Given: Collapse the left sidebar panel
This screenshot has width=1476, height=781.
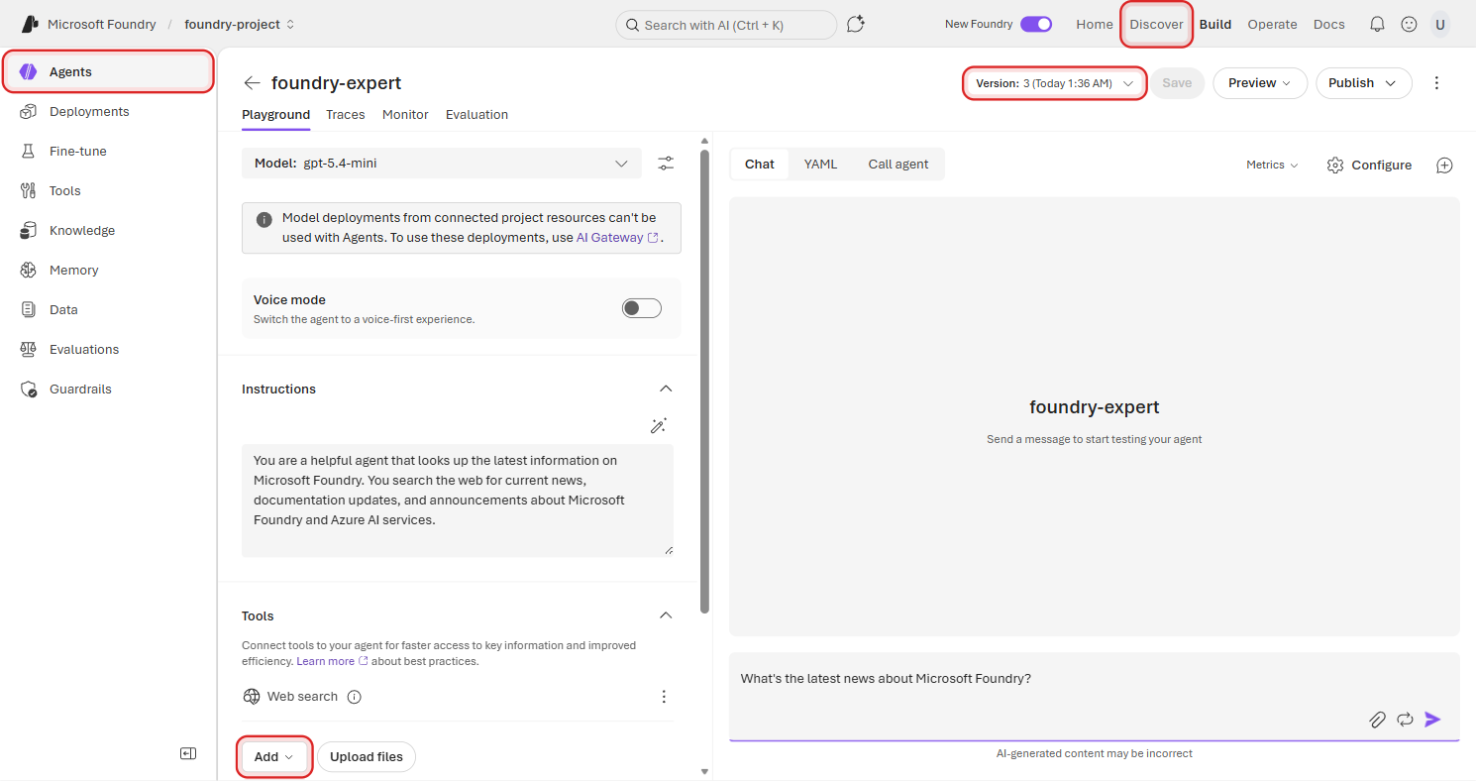Looking at the screenshot, I should coord(188,753).
